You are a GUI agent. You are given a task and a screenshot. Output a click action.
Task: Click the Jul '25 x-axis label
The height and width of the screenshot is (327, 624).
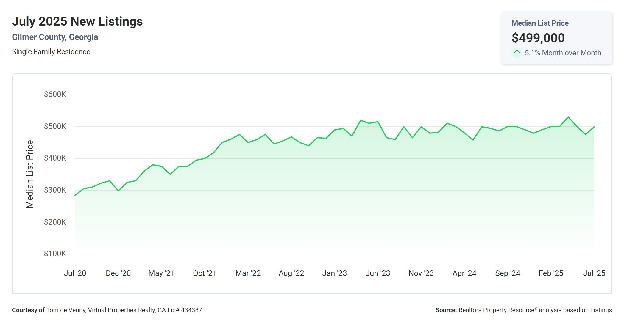[x=594, y=273]
